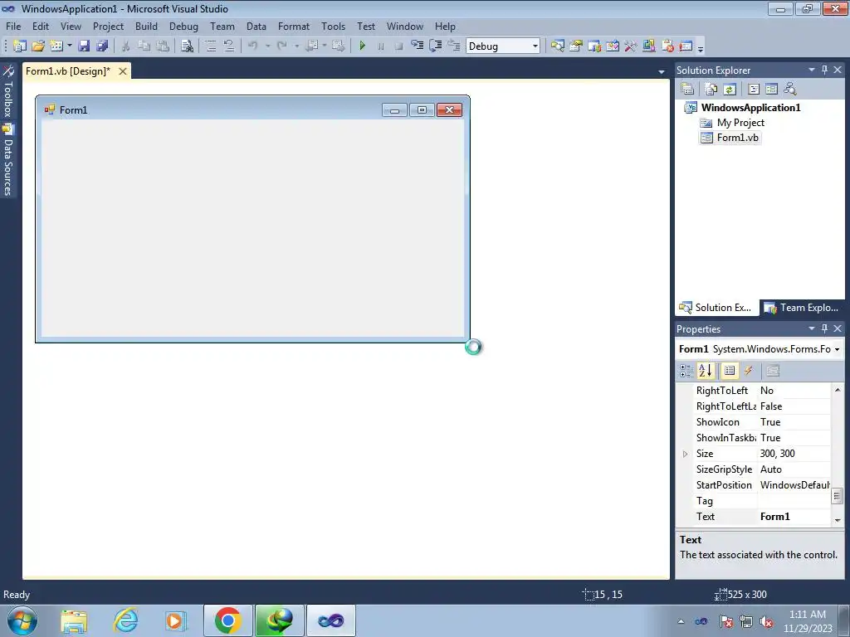Switch Properties to Categorized view

(x=686, y=371)
